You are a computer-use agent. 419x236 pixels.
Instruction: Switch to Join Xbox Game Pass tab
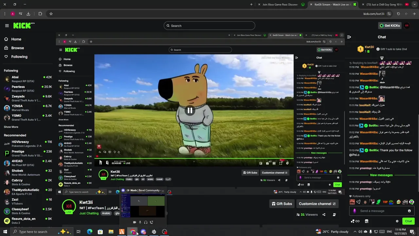point(281,5)
